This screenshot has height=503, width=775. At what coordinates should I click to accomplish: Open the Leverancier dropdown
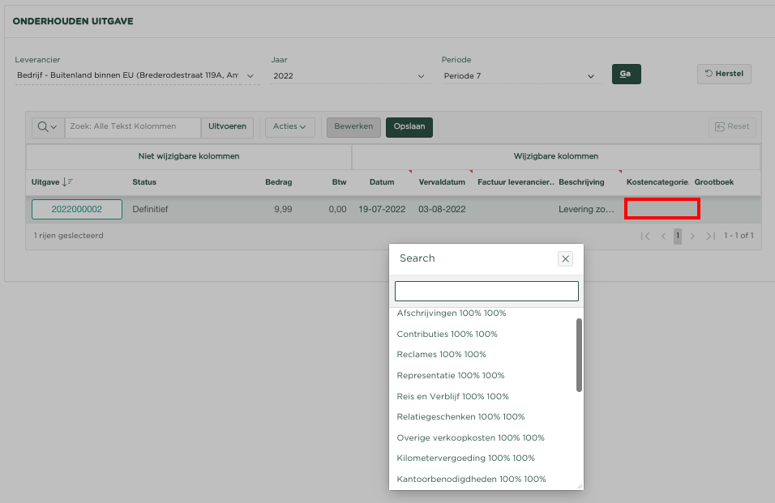(136, 76)
